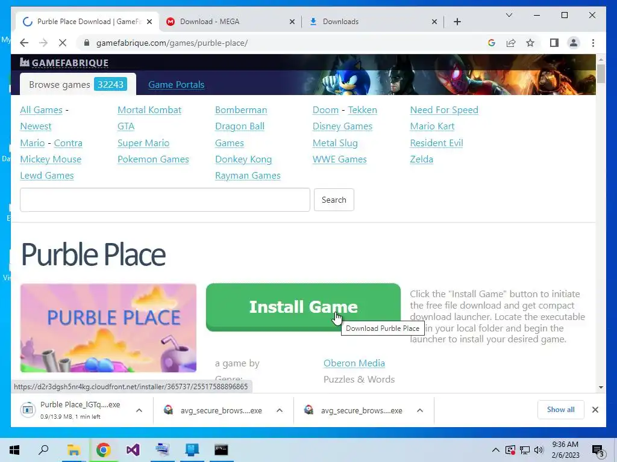Image resolution: width=617 pixels, height=462 pixels.
Task: Open Google icon in address bar
Action: pyautogui.click(x=492, y=43)
